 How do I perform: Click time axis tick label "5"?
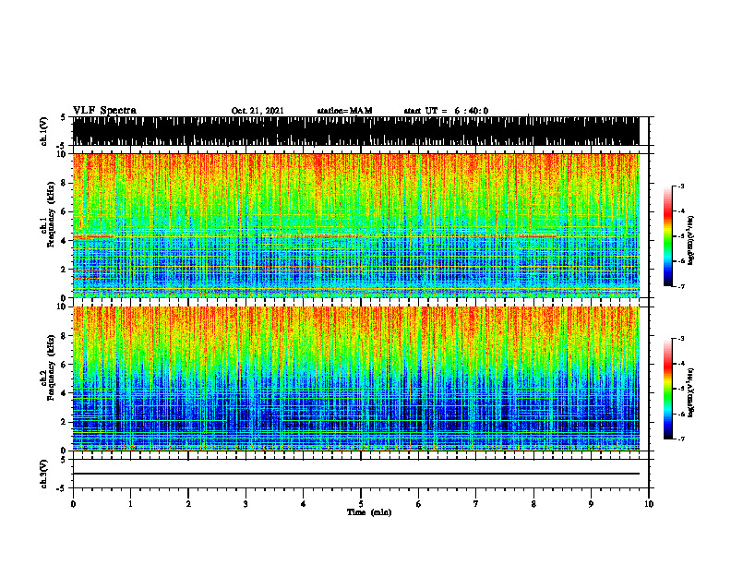(361, 504)
